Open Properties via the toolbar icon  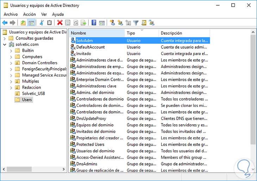click(x=68, y=23)
